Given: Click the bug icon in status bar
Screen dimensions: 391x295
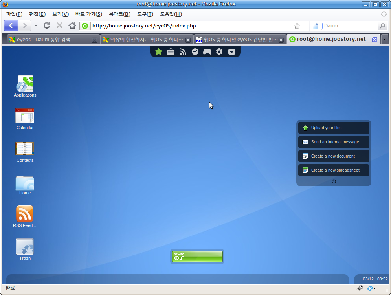Looking at the screenshot, I should coord(359,288).
